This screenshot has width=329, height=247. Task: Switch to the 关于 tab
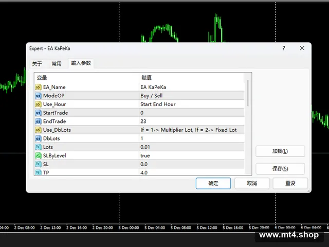pyautogui.click(x=37, y=64)
